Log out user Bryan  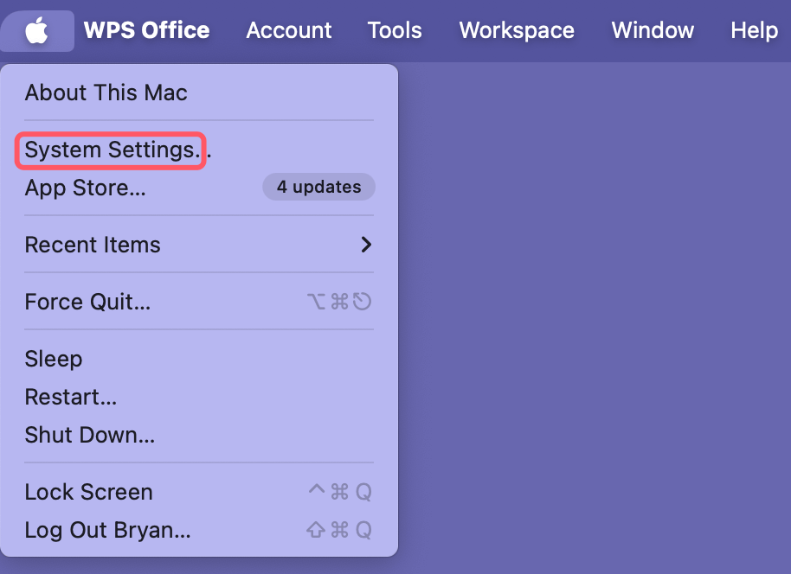point(107,530)
